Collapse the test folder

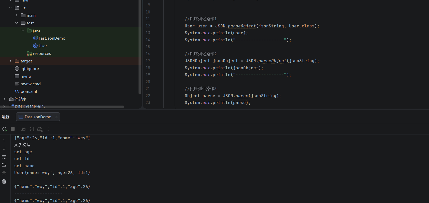click(x=17, y=23)
